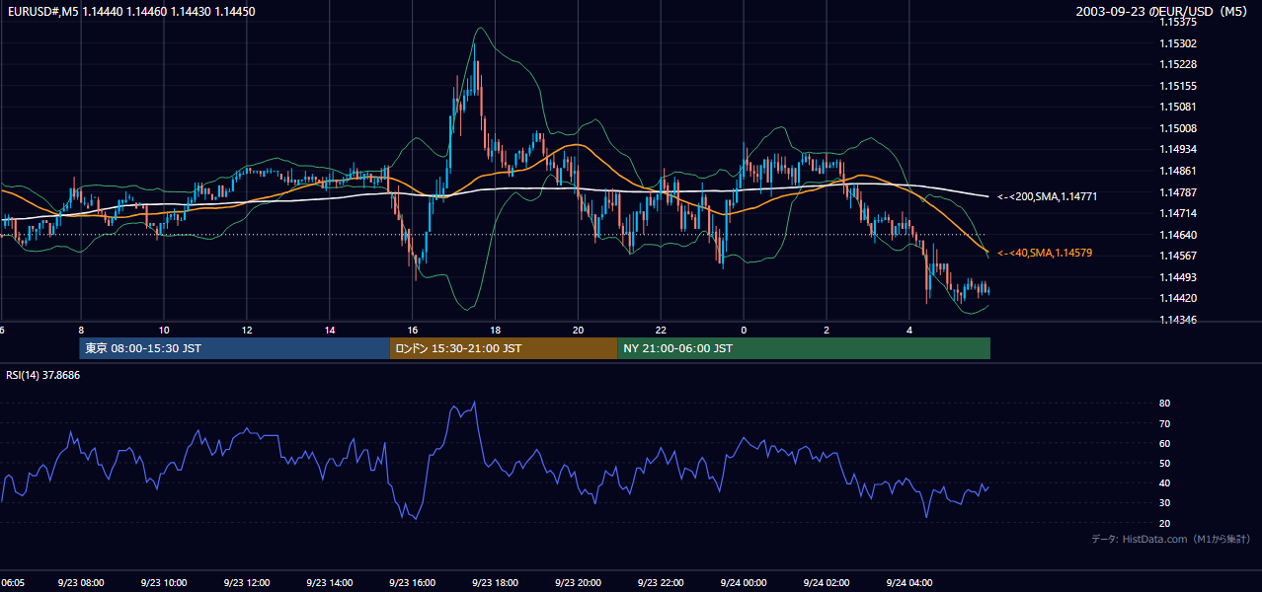Click the 9/23 16:00 time axis label
The image size is (1262, 592).
point(413,582)
